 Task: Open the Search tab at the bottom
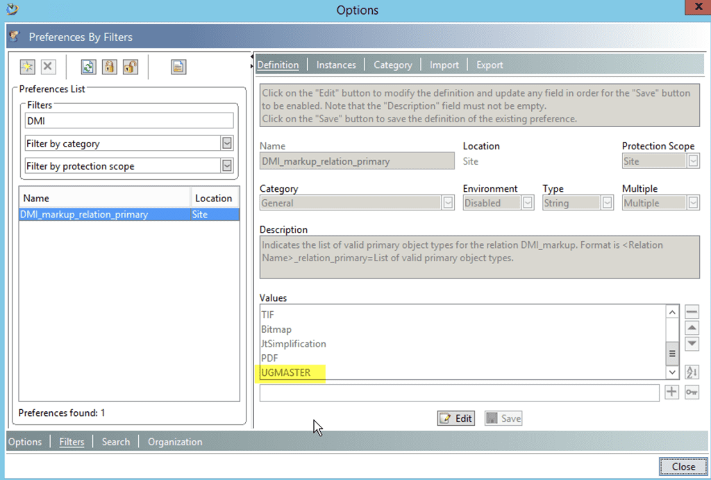(115, 441)
